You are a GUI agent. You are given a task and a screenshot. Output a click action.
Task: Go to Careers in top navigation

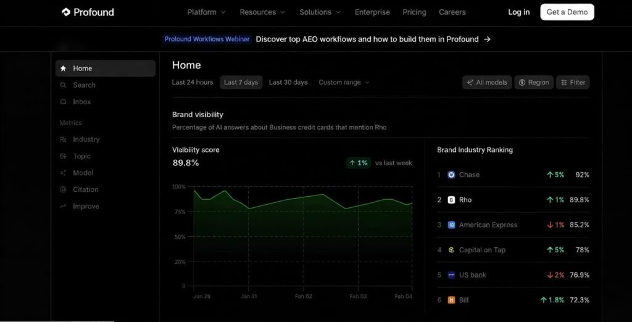[x=452, y=12]
